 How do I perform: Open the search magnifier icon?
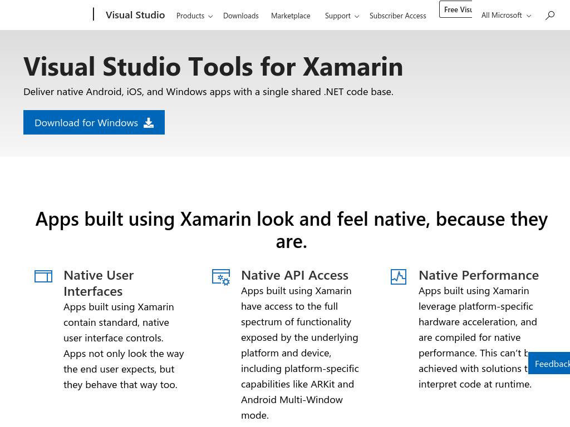click(549, 16)
